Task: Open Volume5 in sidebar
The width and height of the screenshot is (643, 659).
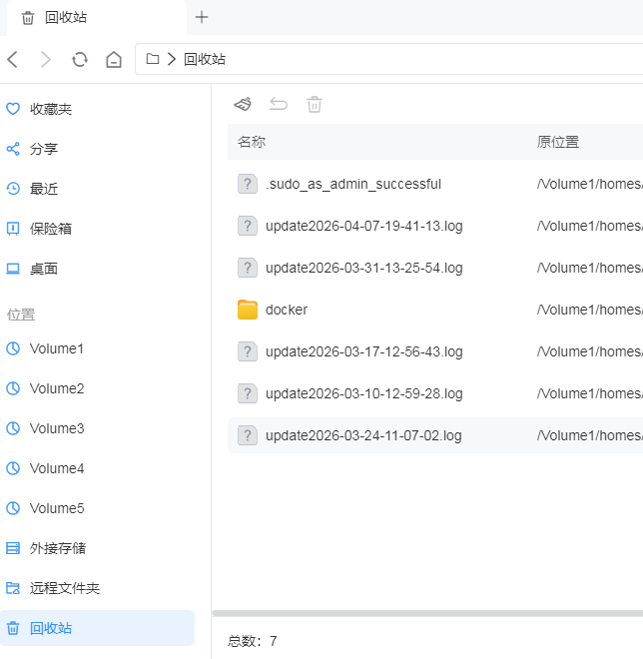Action: [x=98, y=508]
